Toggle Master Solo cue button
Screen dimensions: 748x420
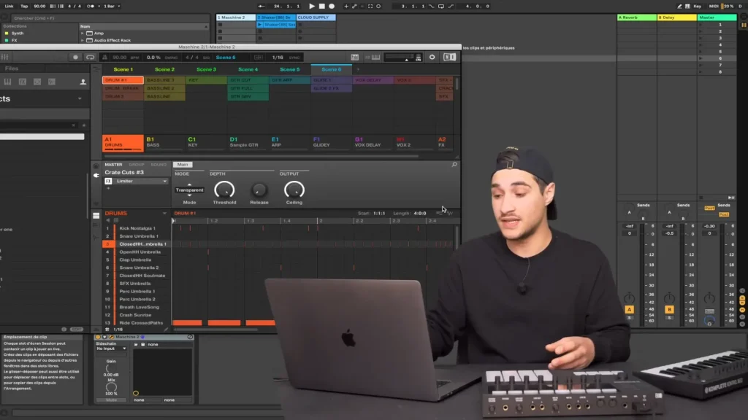click(709, 311)
